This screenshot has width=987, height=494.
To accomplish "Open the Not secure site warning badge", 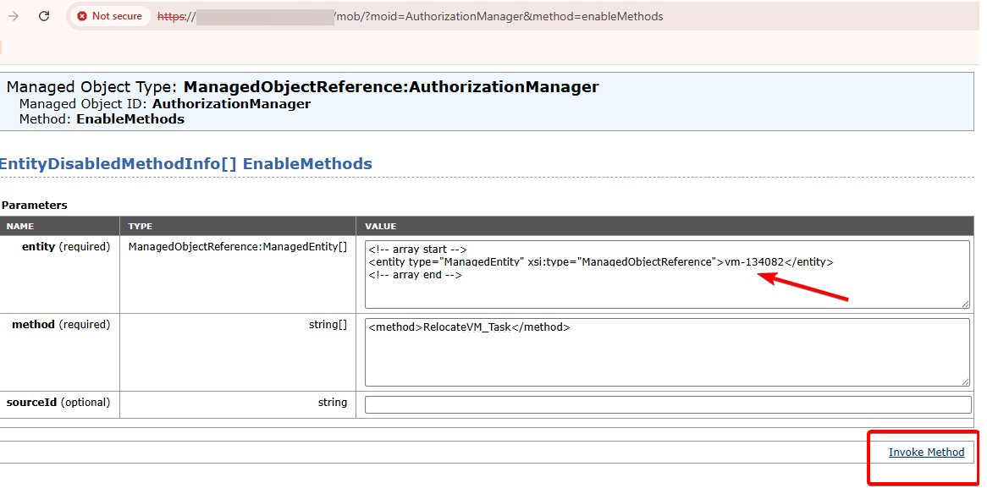I will [109, 16].
